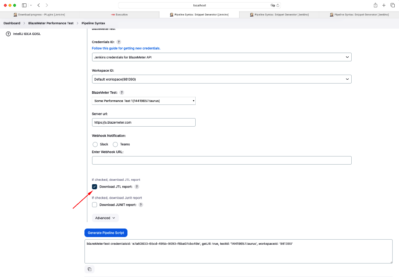Click the text area resize handle

tap(391, 262)
